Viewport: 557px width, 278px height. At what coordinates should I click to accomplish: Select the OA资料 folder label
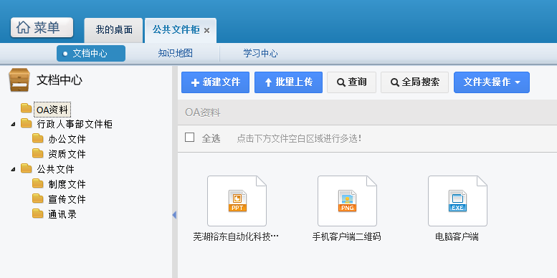click(52, 110)
